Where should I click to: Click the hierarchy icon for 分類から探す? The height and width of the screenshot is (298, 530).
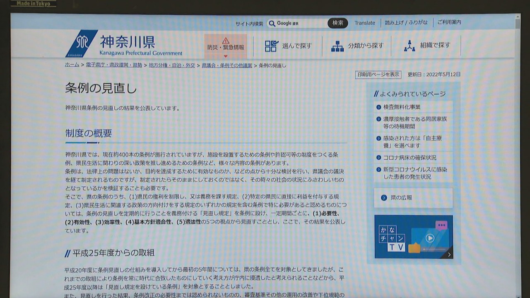pyautogui.click(x=337, y=46)
